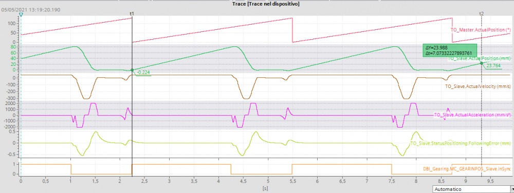Click the cyan trigger marker triangle

(21, 15)
